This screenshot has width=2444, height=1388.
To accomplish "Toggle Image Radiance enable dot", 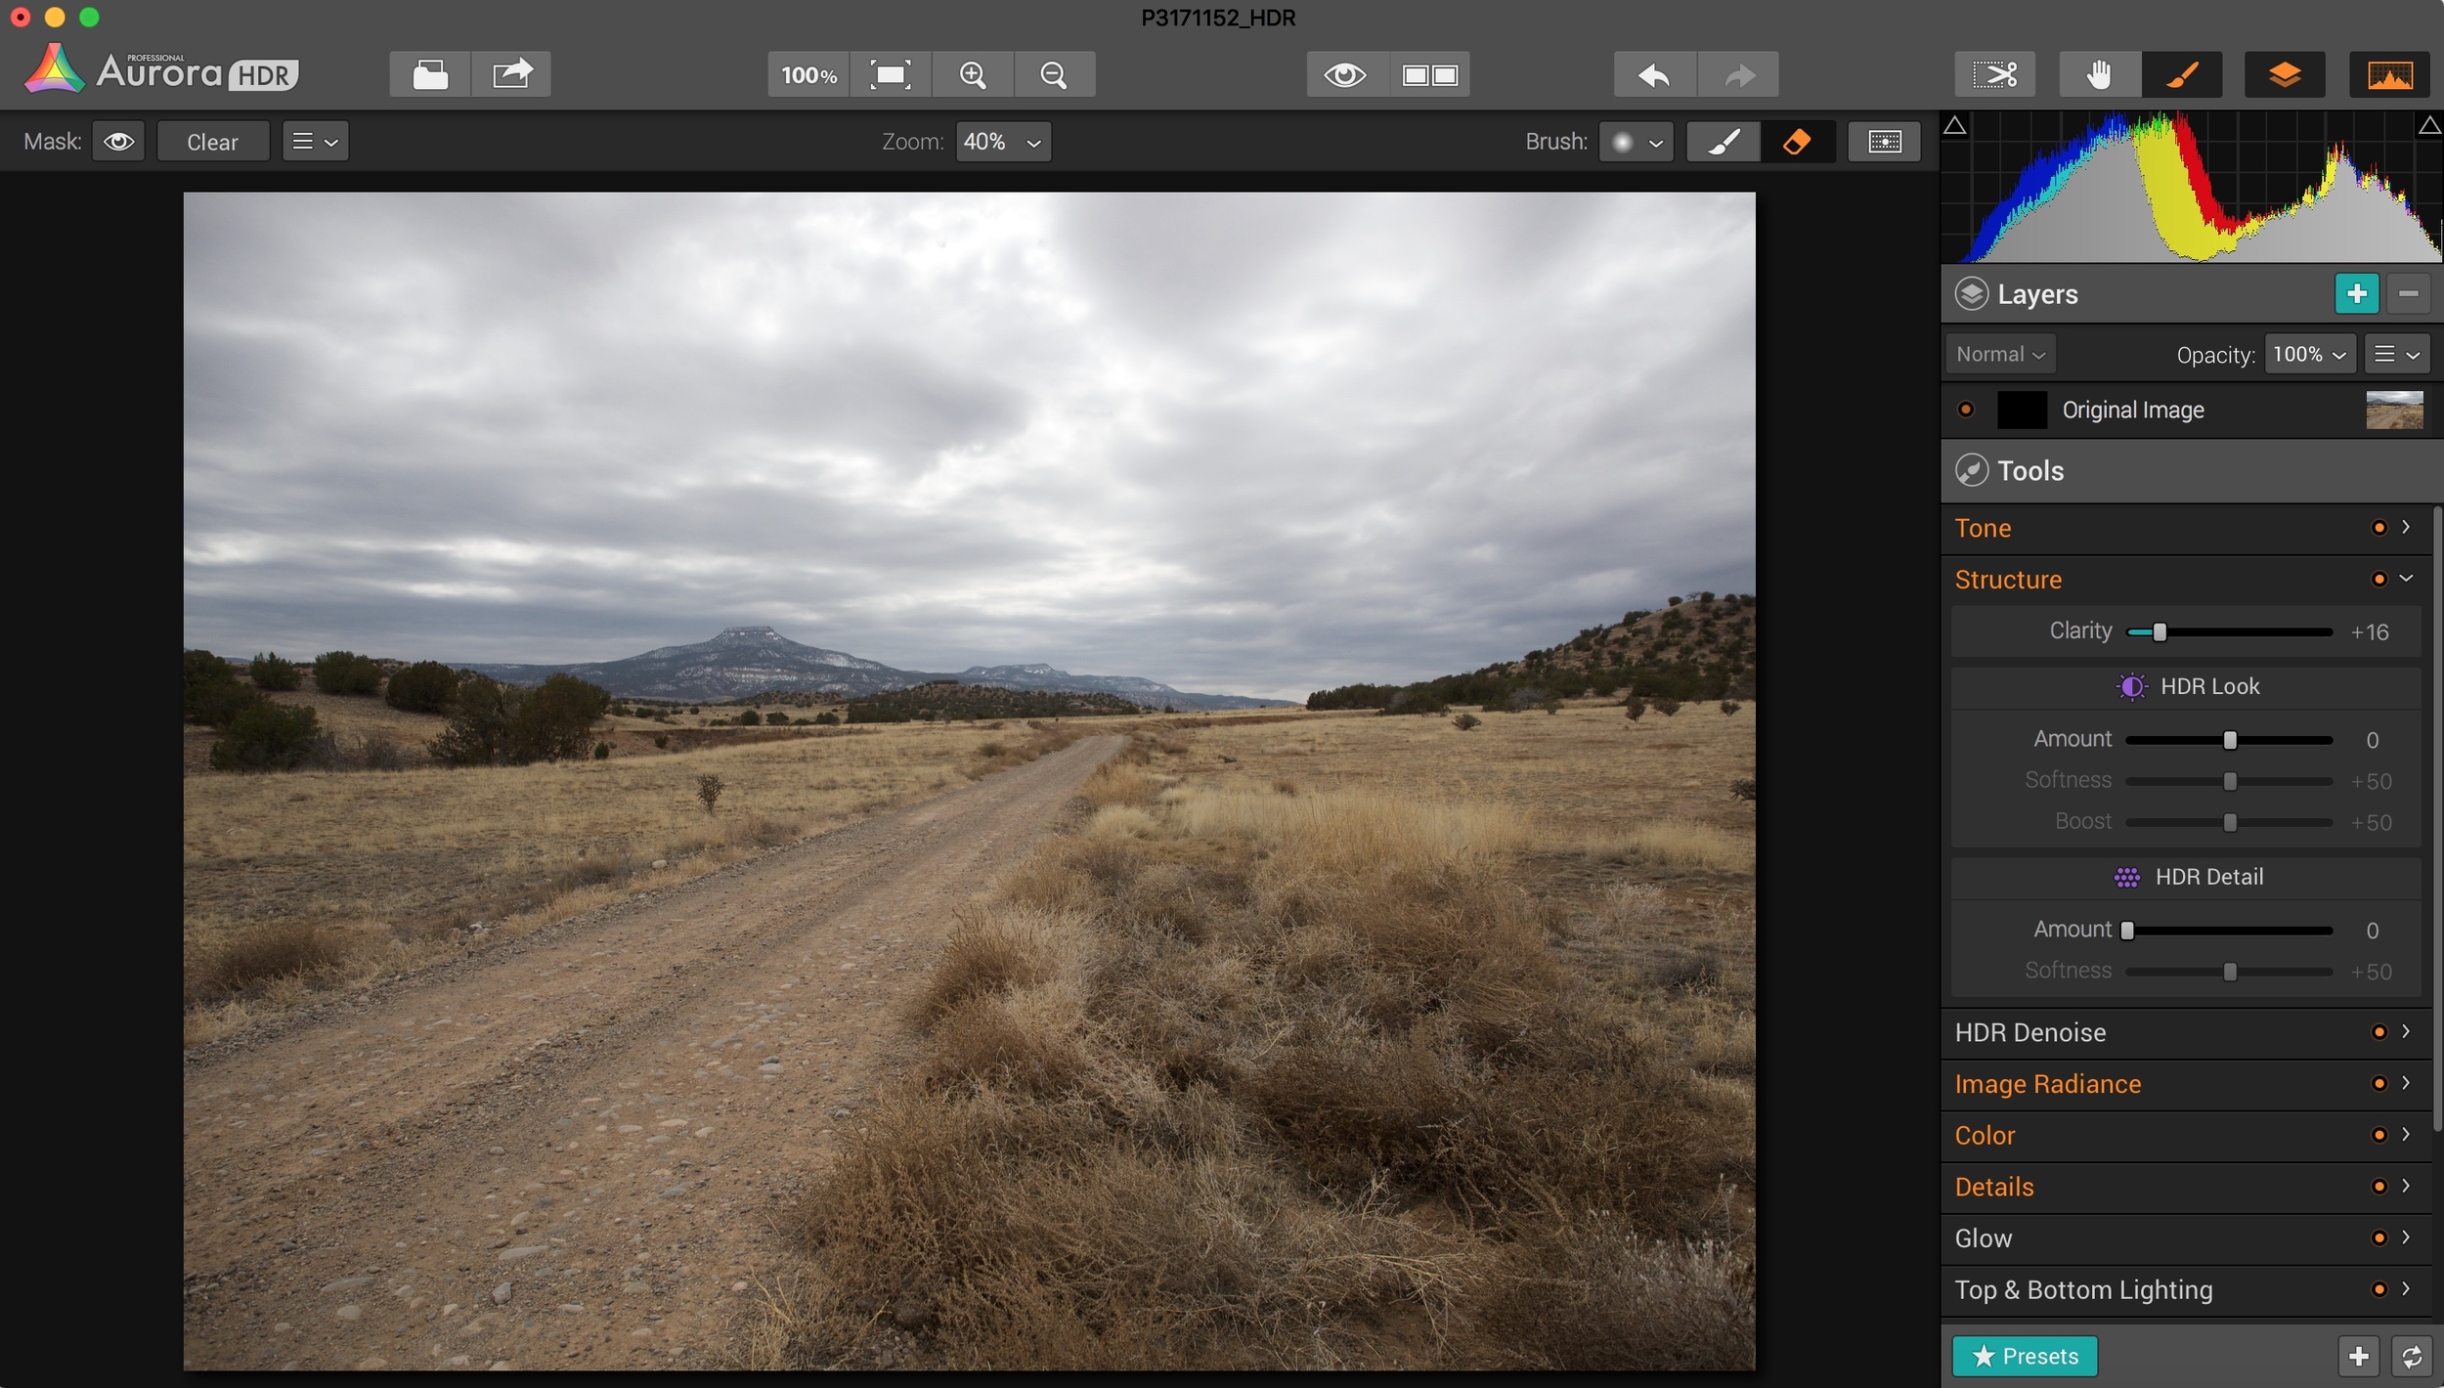I will (x=2379, y=1084).
